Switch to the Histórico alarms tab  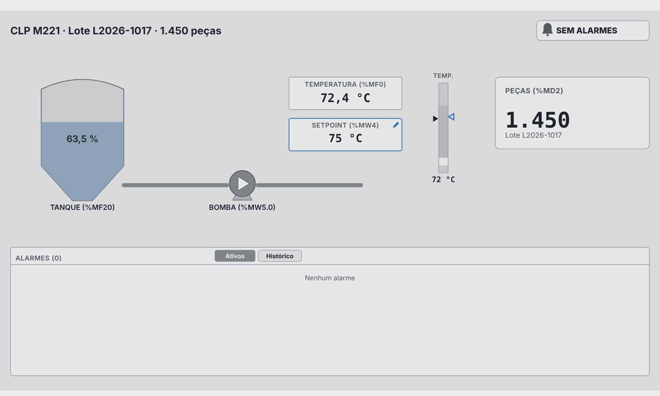coord(280,256)
